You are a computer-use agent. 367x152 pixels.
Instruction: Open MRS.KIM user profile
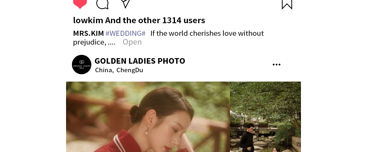(88, 33)
